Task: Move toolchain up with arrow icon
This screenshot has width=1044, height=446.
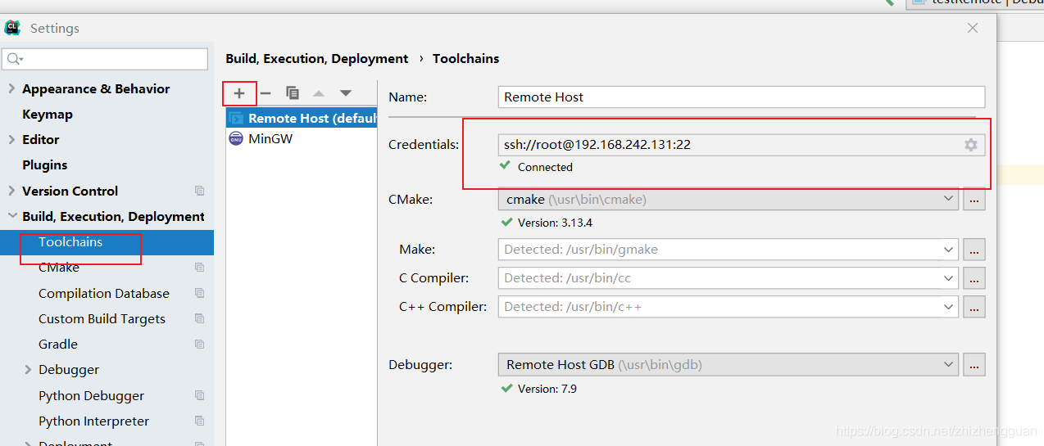Action: tap(319, 93)
